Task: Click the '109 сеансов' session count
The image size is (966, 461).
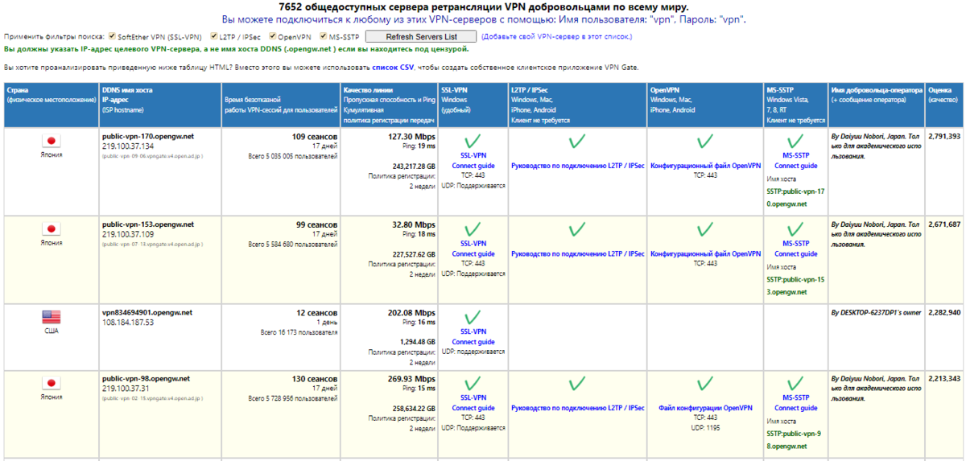Action: 315,137
